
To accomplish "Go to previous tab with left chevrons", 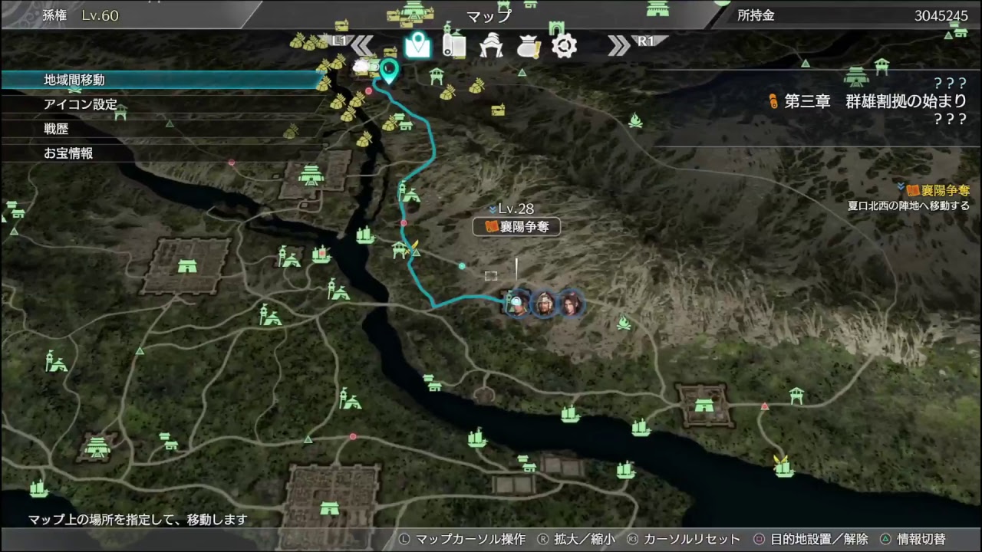I will coord(362,45).
